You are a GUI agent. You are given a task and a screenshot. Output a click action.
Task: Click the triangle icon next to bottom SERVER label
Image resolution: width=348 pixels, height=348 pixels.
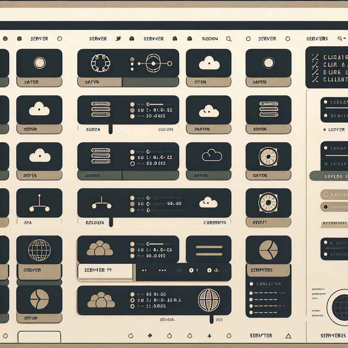[x=288, y=336]
